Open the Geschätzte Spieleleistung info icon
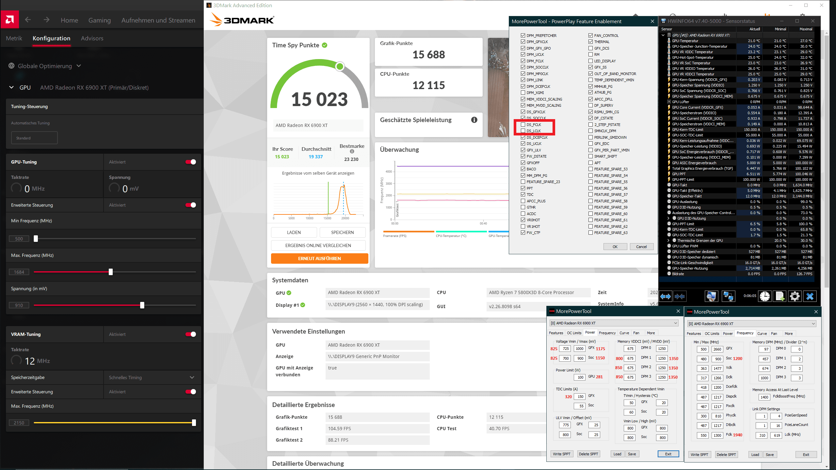The height and width of the screenshot is (470, 836). pyautogui.click(x=474, y=120)
